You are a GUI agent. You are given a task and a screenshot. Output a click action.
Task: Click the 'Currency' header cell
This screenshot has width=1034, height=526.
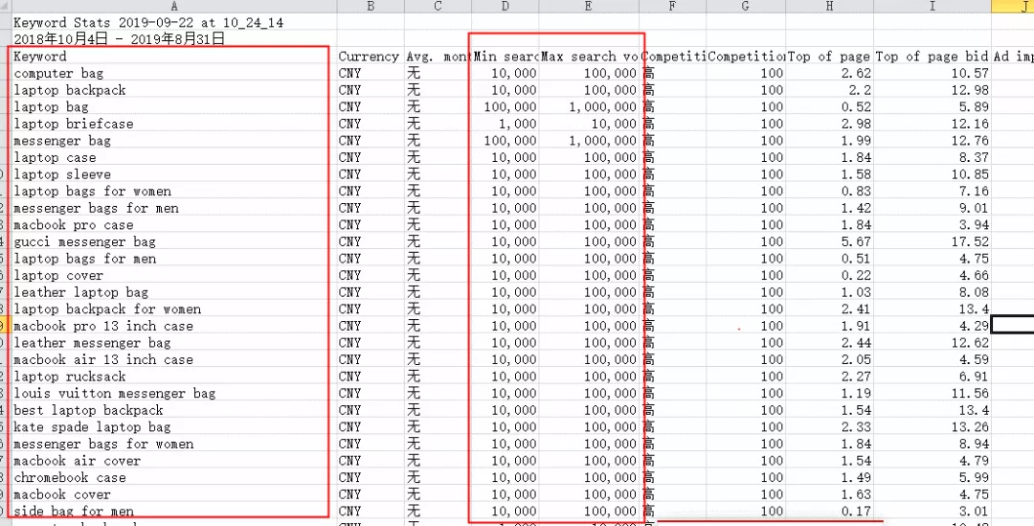point(371,57)
